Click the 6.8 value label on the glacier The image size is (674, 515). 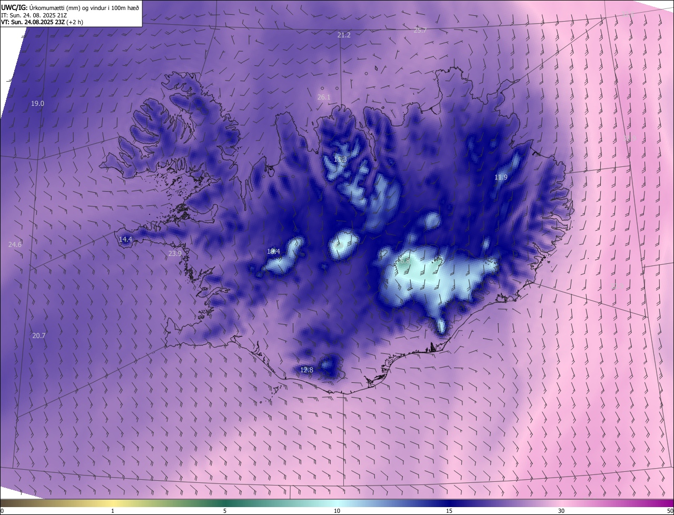point(404,261)
